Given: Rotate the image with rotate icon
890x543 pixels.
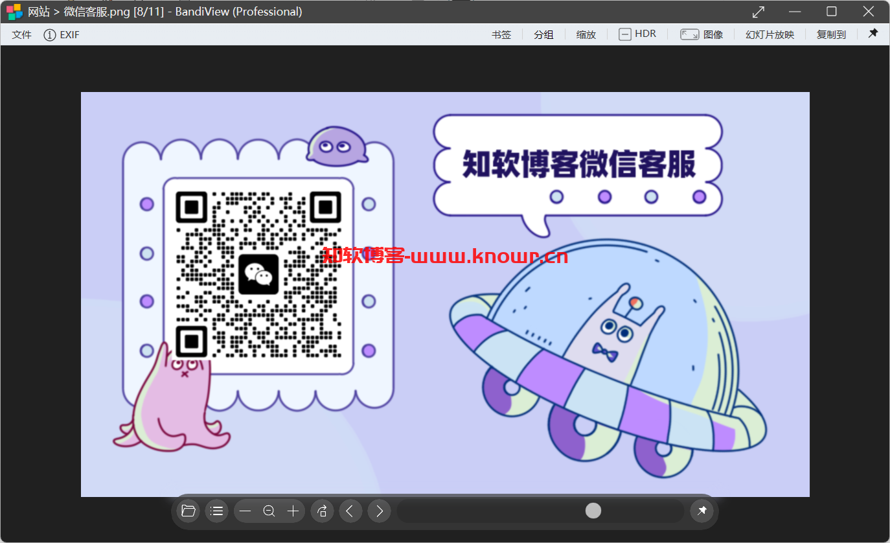Looking at the screenshot, I should pyautogui.click(x=322, y=511).
